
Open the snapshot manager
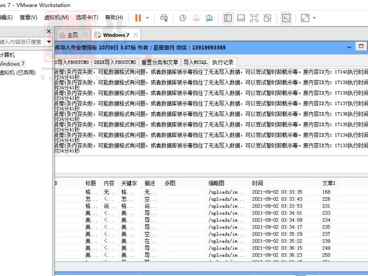[209, 18]
